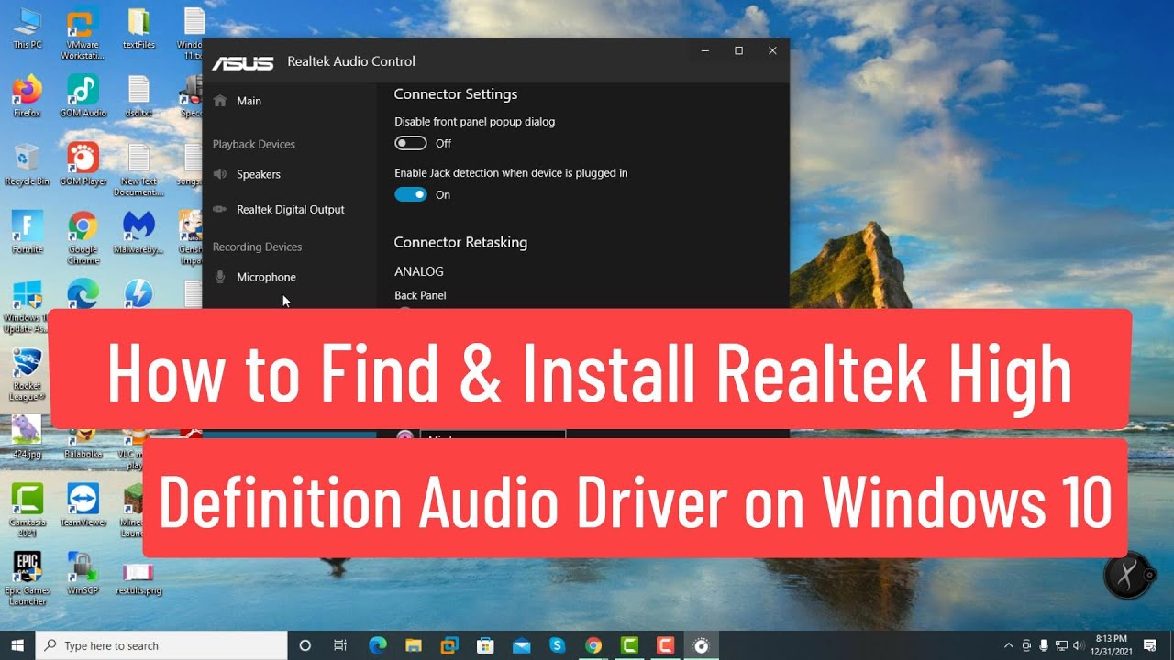The height and width of the screenshot is (660, 1174).
Task: Switch to Realtek Audio Control taskbar icon
Action: click(x=702, y=645)
